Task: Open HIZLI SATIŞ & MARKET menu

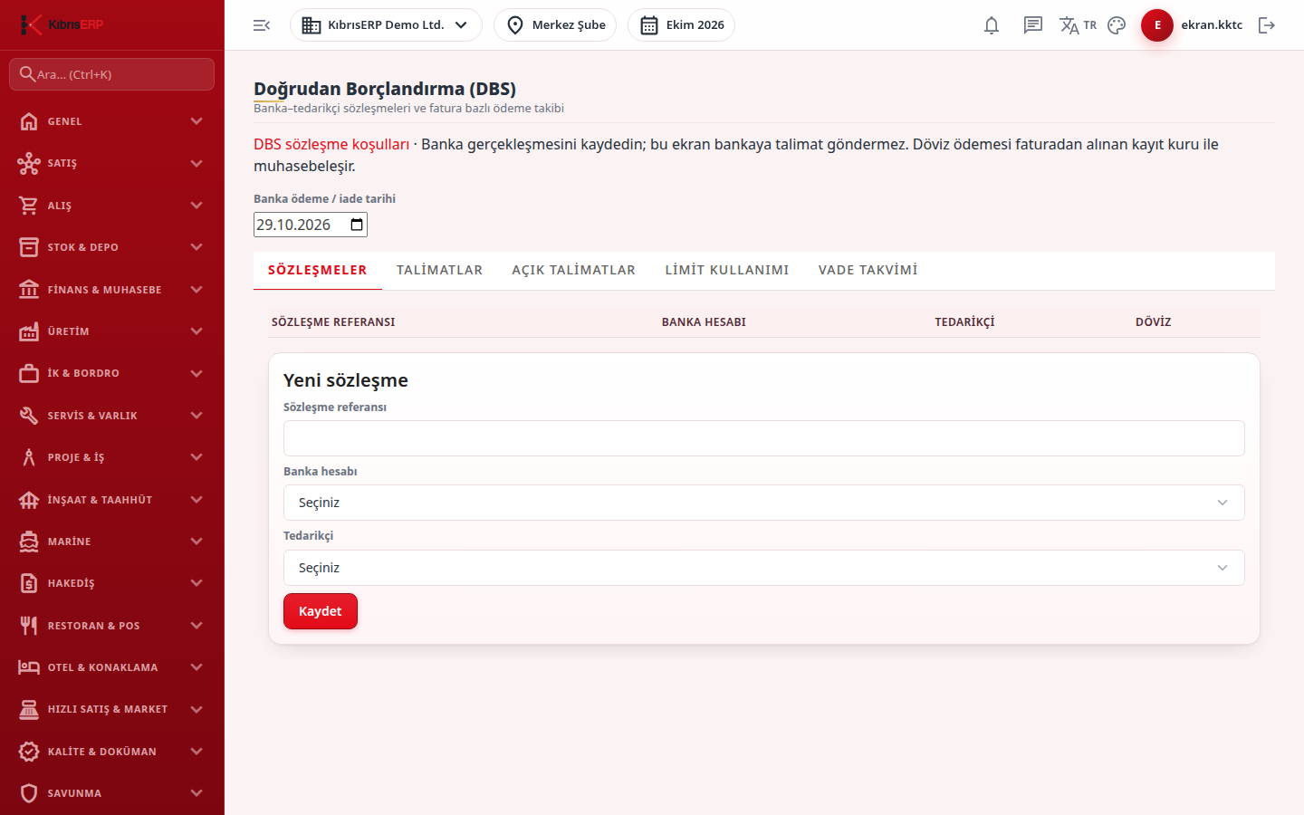Action: (x=112, y=709)
